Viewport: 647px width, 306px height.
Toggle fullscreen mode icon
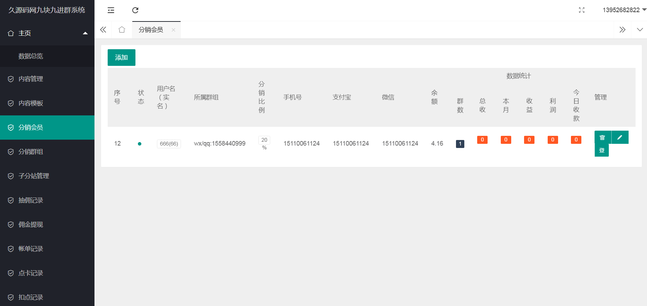pyautogui.click(x=582, y=10)
